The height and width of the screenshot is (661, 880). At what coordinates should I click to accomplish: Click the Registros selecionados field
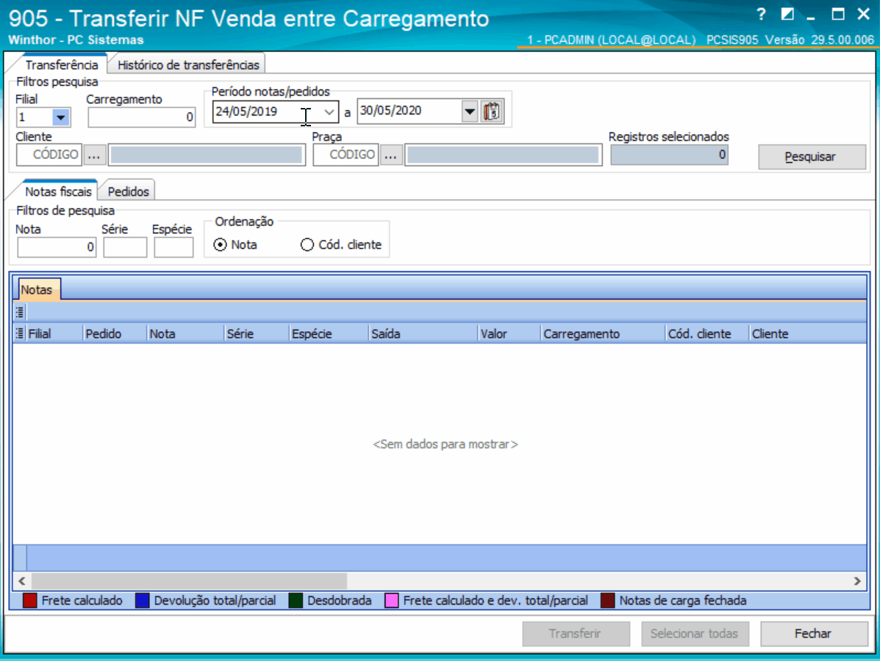pyautogui.click(x=669, y=155)
